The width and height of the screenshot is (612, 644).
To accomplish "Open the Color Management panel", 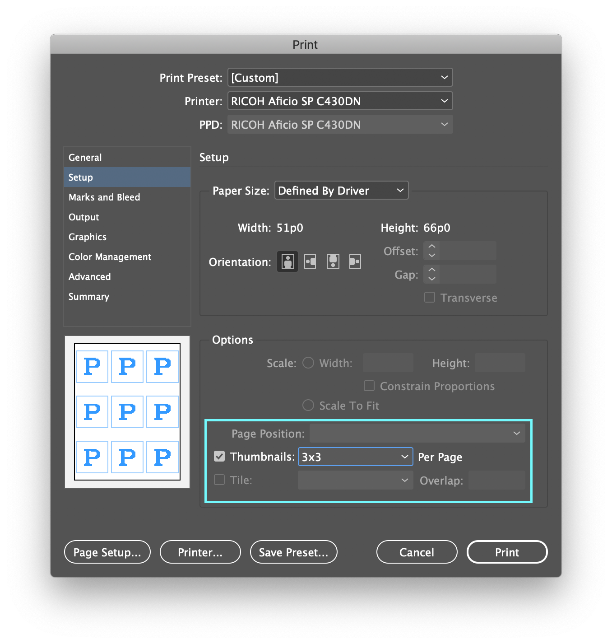I will (x=127, y=257).
